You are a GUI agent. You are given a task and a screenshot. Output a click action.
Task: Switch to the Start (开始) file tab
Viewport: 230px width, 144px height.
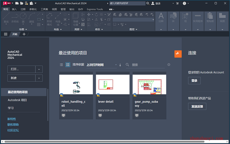coord(15,34)
